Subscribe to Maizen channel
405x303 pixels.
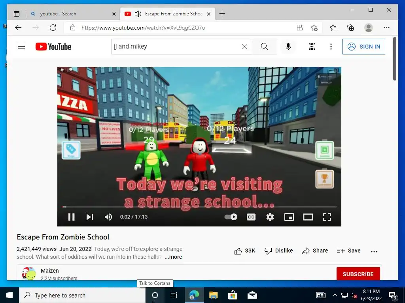coord(358,274)
